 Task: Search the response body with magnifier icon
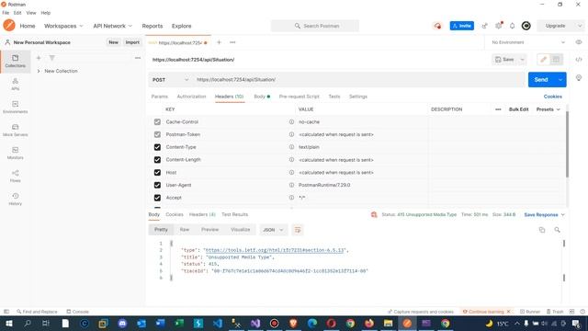pyautogui.click(x=557, y=230)
